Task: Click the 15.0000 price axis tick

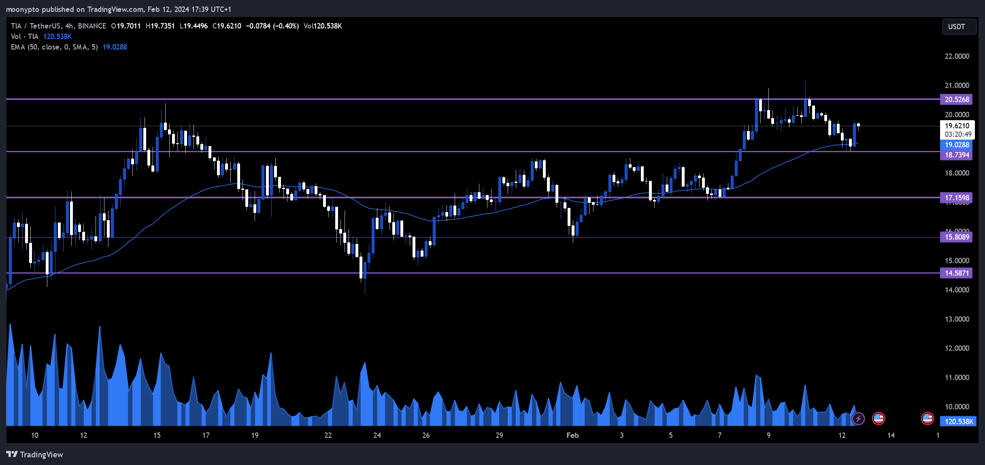Action: pyautogui.click(x=957, y=261)
